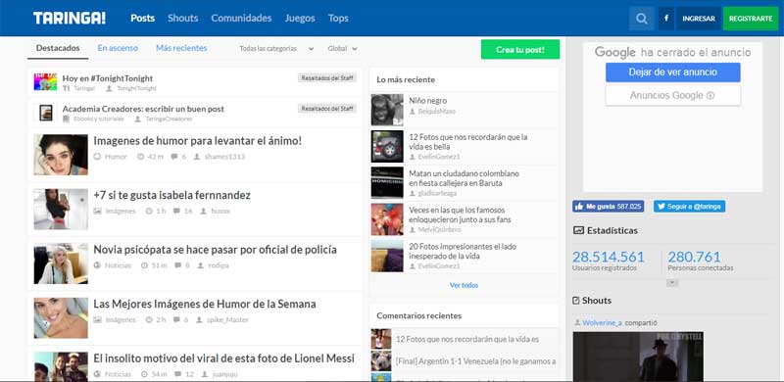Open Academia Creadores: escribir un buen post
The image size is (784, 382).
[x=143, y=109]
